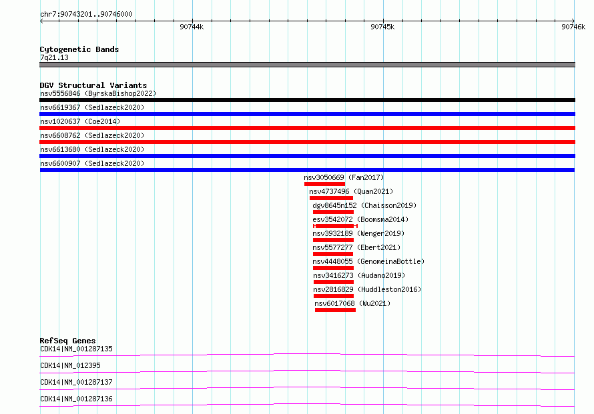Open variant nsv2816829 (Huddleston2016) label

pyautogui.click(x=367, y=289)
